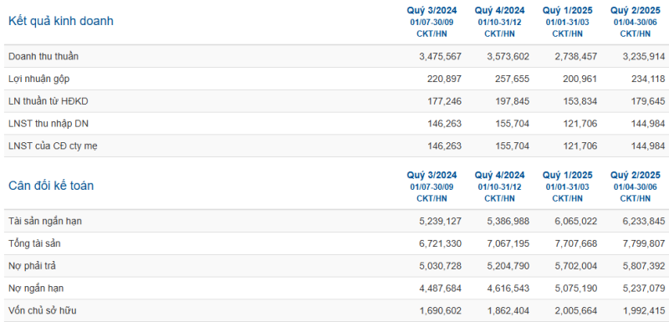Select Quý 3/2024 header in Kết quả kinh doanh
The width and height of the screenshot is (669, 322).
[x=432, y=10]
